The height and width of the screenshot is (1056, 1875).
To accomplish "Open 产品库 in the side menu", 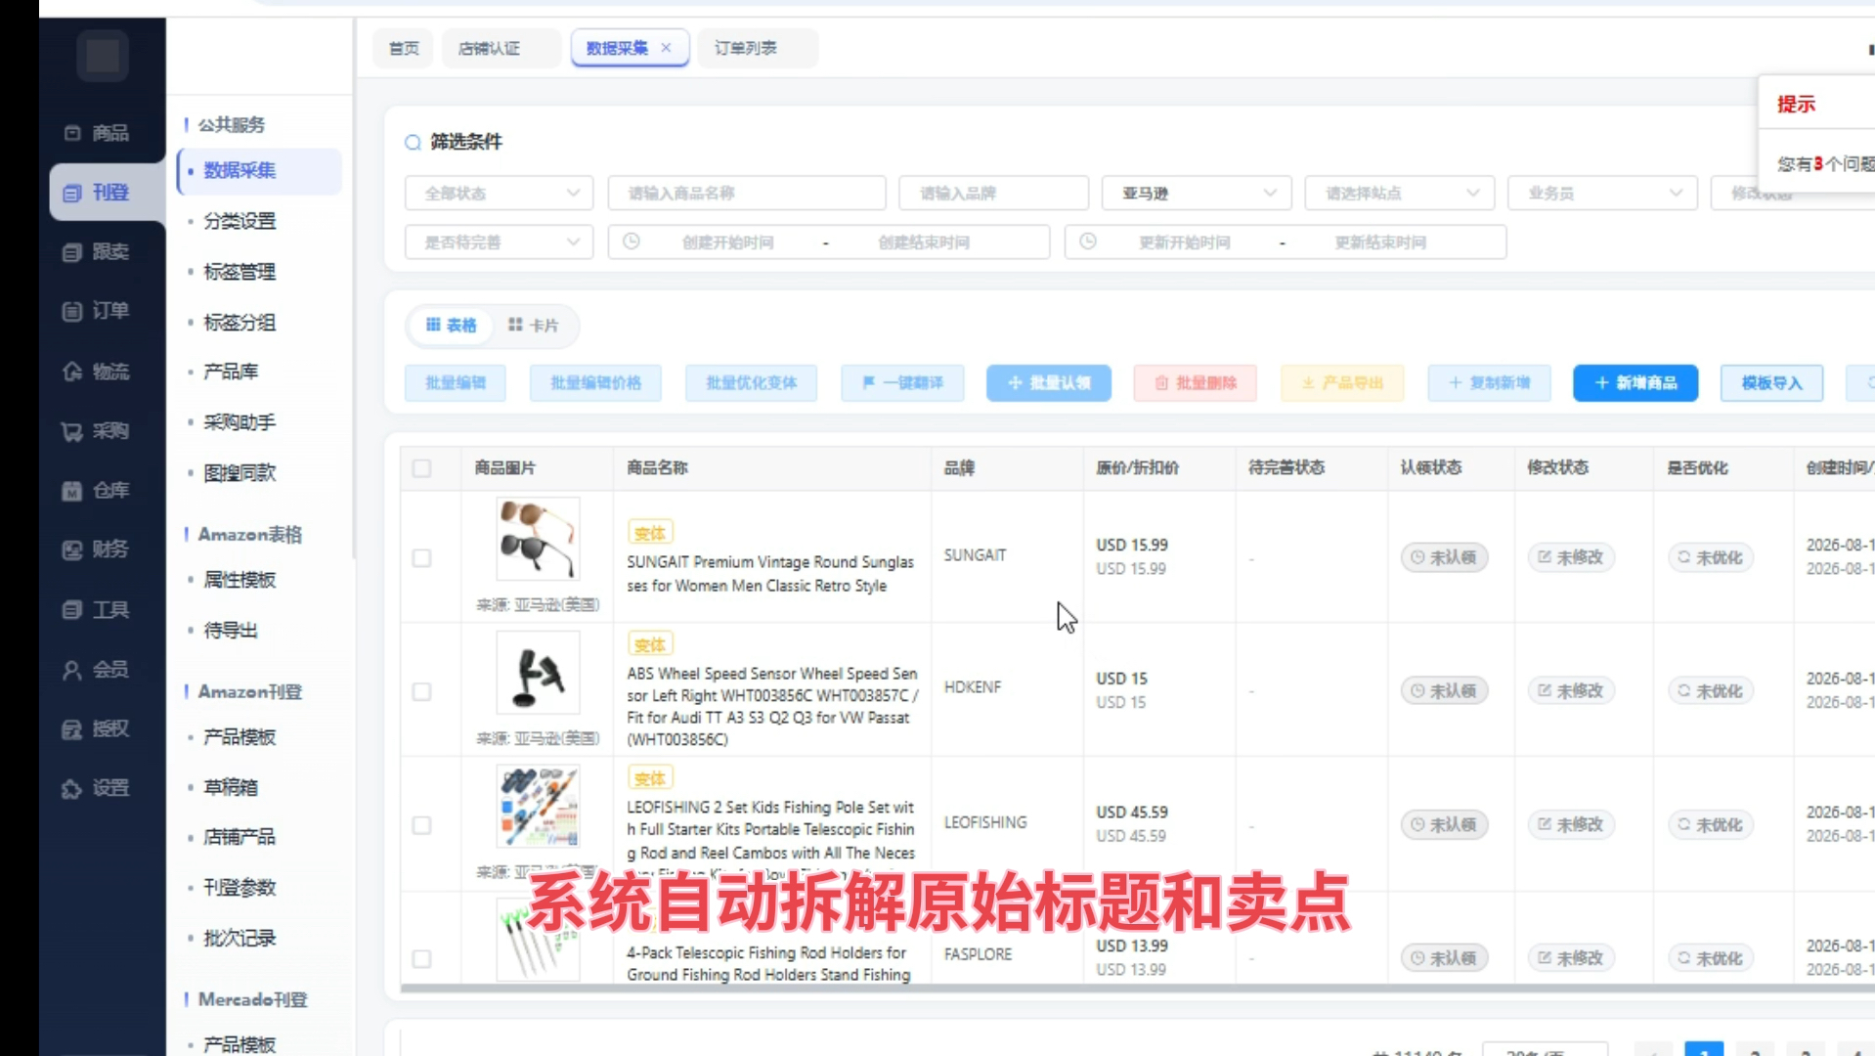I will pyautogui.click(x=231, y=373).
